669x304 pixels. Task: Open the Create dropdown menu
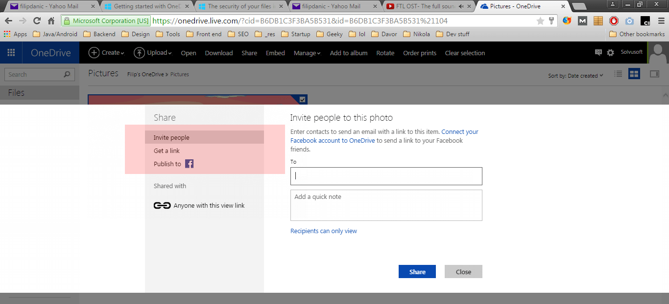click(106, 53)
